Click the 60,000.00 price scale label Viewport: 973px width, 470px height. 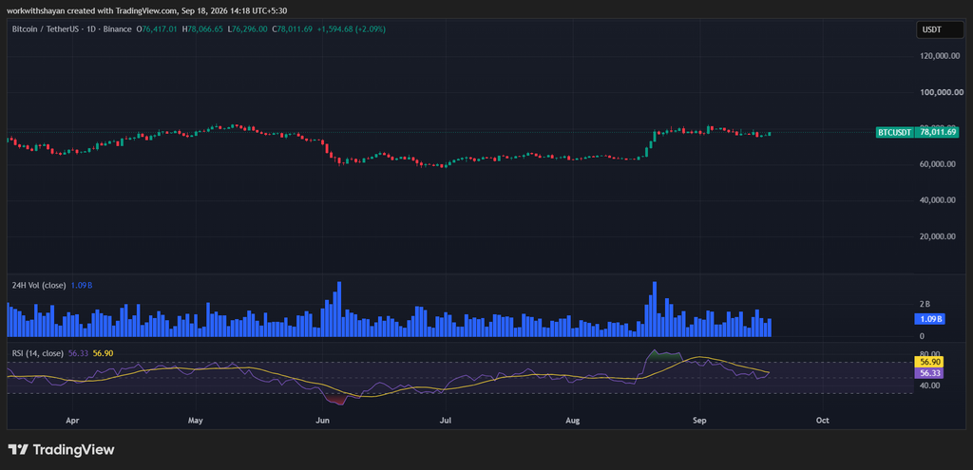pos(938,164)
